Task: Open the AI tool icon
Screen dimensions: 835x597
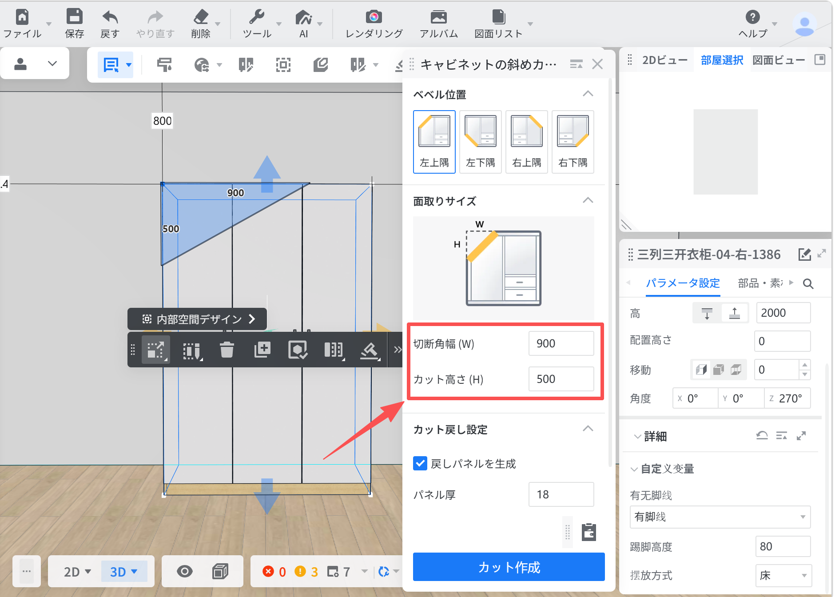Action: click(x=303, y=17)
